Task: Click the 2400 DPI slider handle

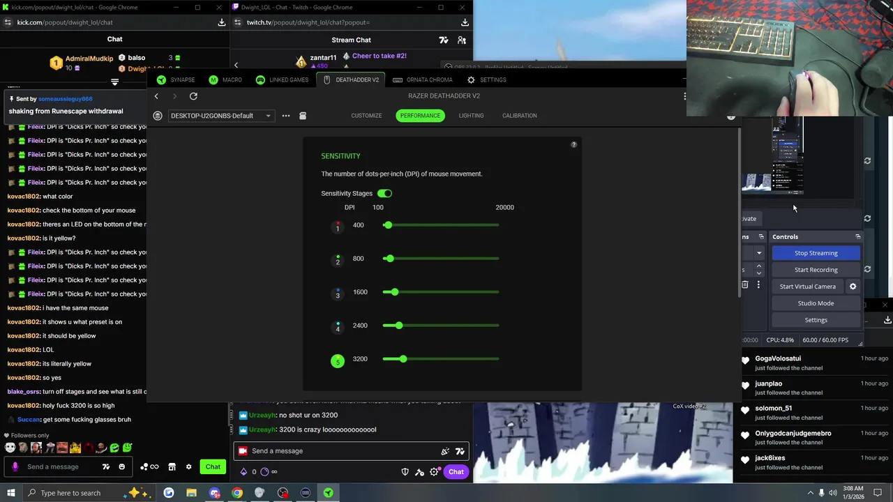Action: point(399,325)
